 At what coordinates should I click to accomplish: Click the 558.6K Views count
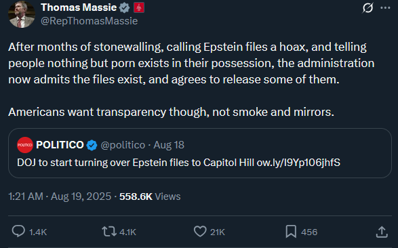pyautogui.click(x=150, y=197)
